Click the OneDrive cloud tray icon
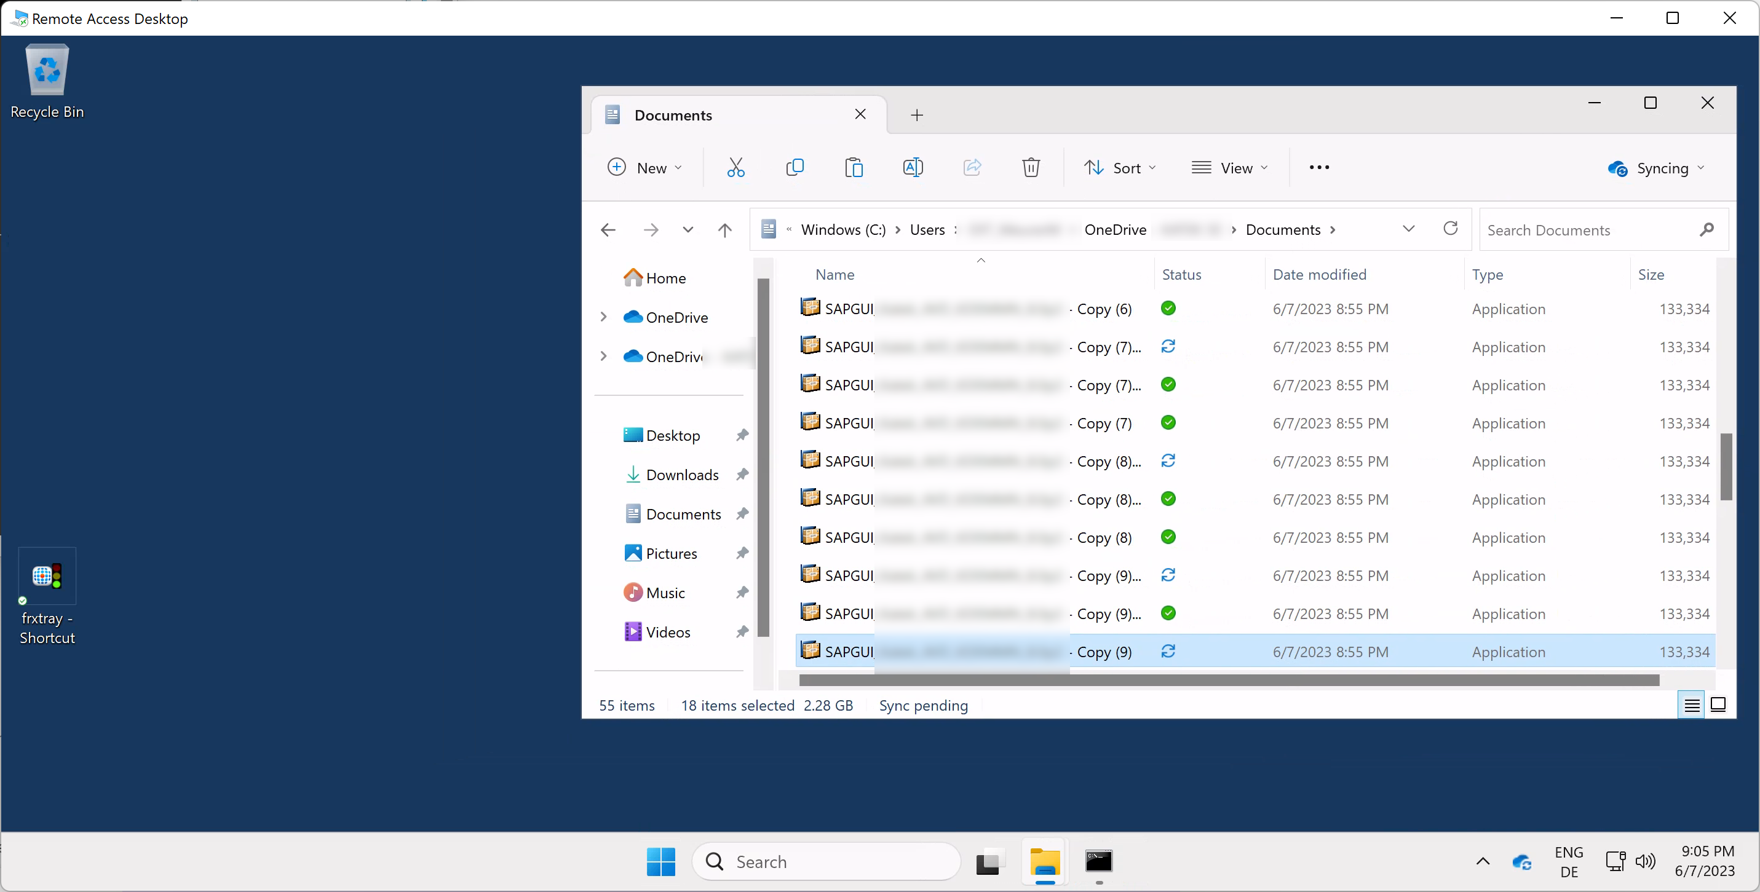 click(1521, 862)
